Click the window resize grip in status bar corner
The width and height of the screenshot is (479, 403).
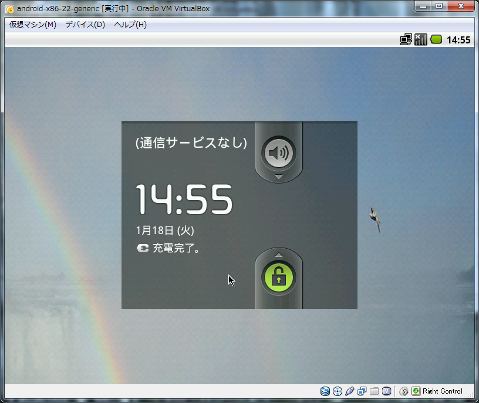(x=471, y=395)
